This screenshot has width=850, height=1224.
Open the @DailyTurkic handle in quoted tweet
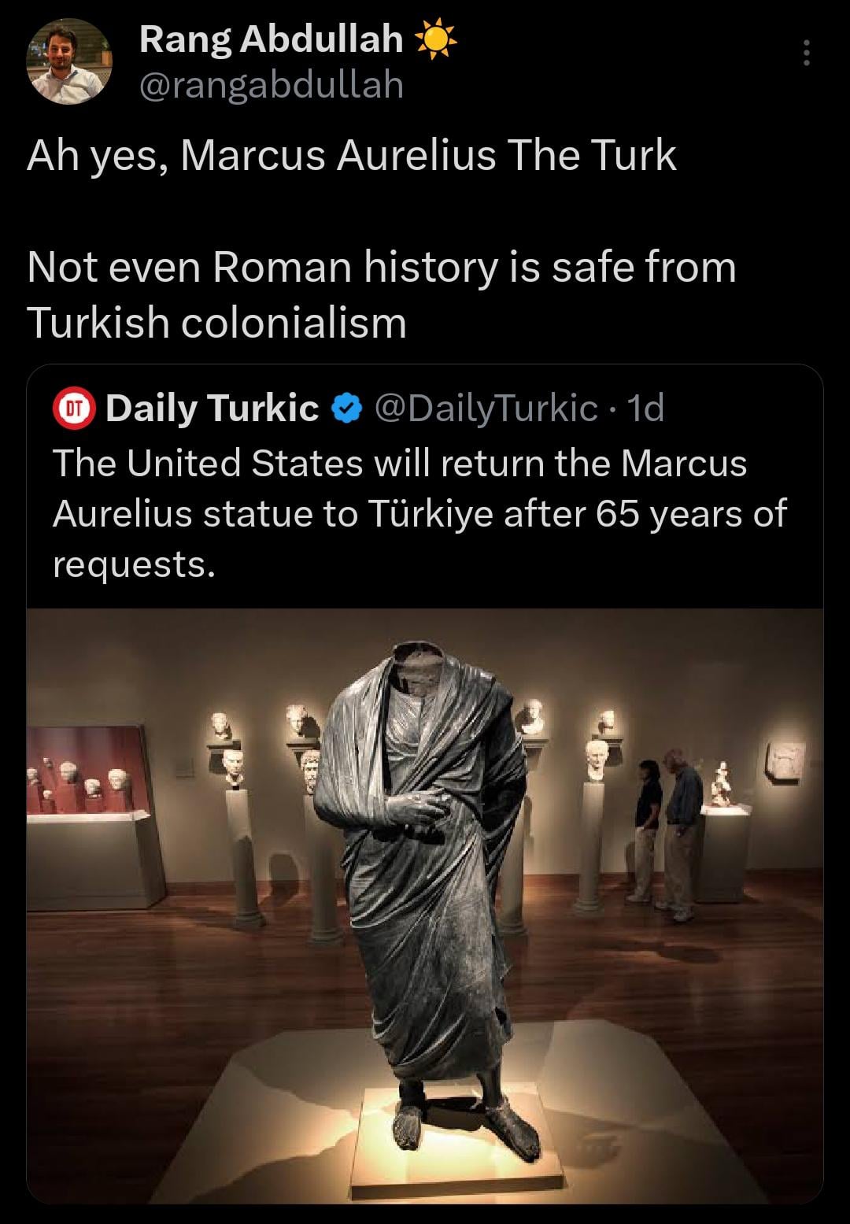(486, 408)
